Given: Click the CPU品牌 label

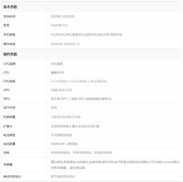Looking at the screenshot, I should tap(9, 64).
